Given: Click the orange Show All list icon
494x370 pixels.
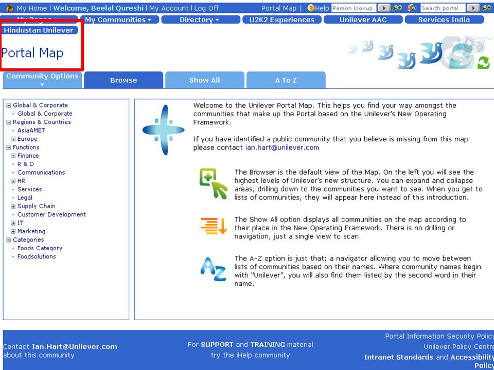Looking at the screenshot, I should (x=214, y=226).
